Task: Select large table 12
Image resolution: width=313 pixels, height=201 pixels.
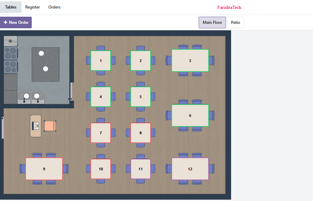Action: pyautogui.click(x=190, y=169)
